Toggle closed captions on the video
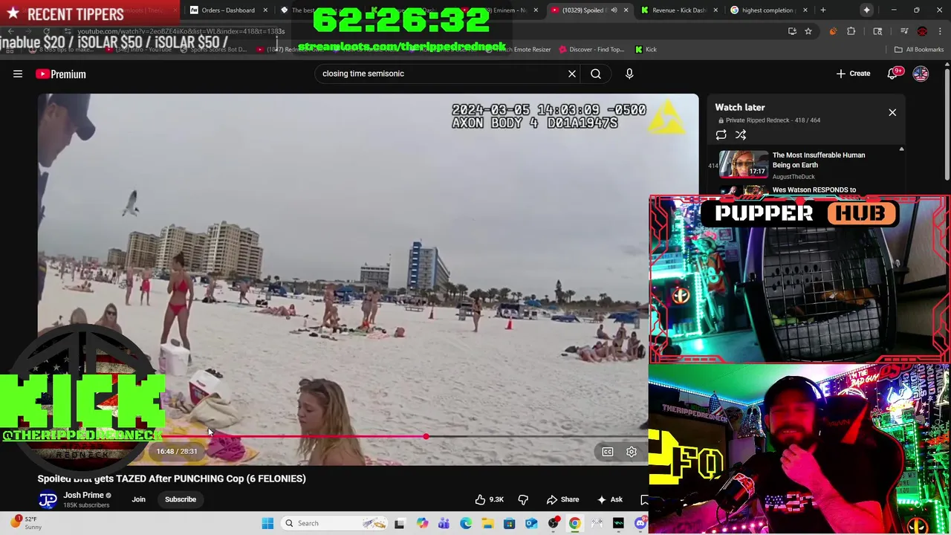This screenshot has width=951, height=535. [x=608, y=452]
